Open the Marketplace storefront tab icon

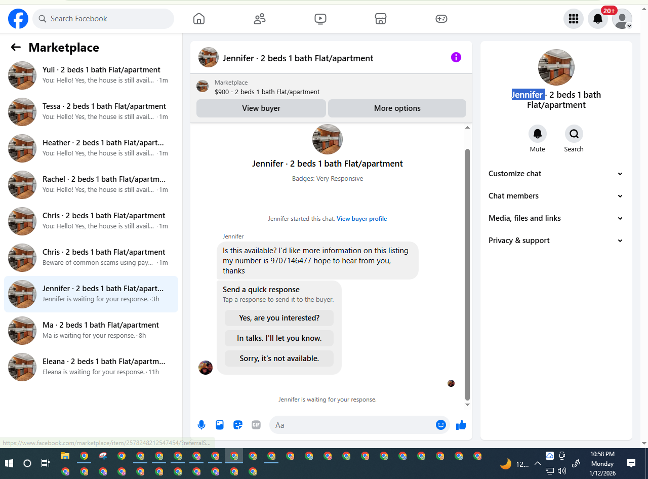(x=381, y=19)
